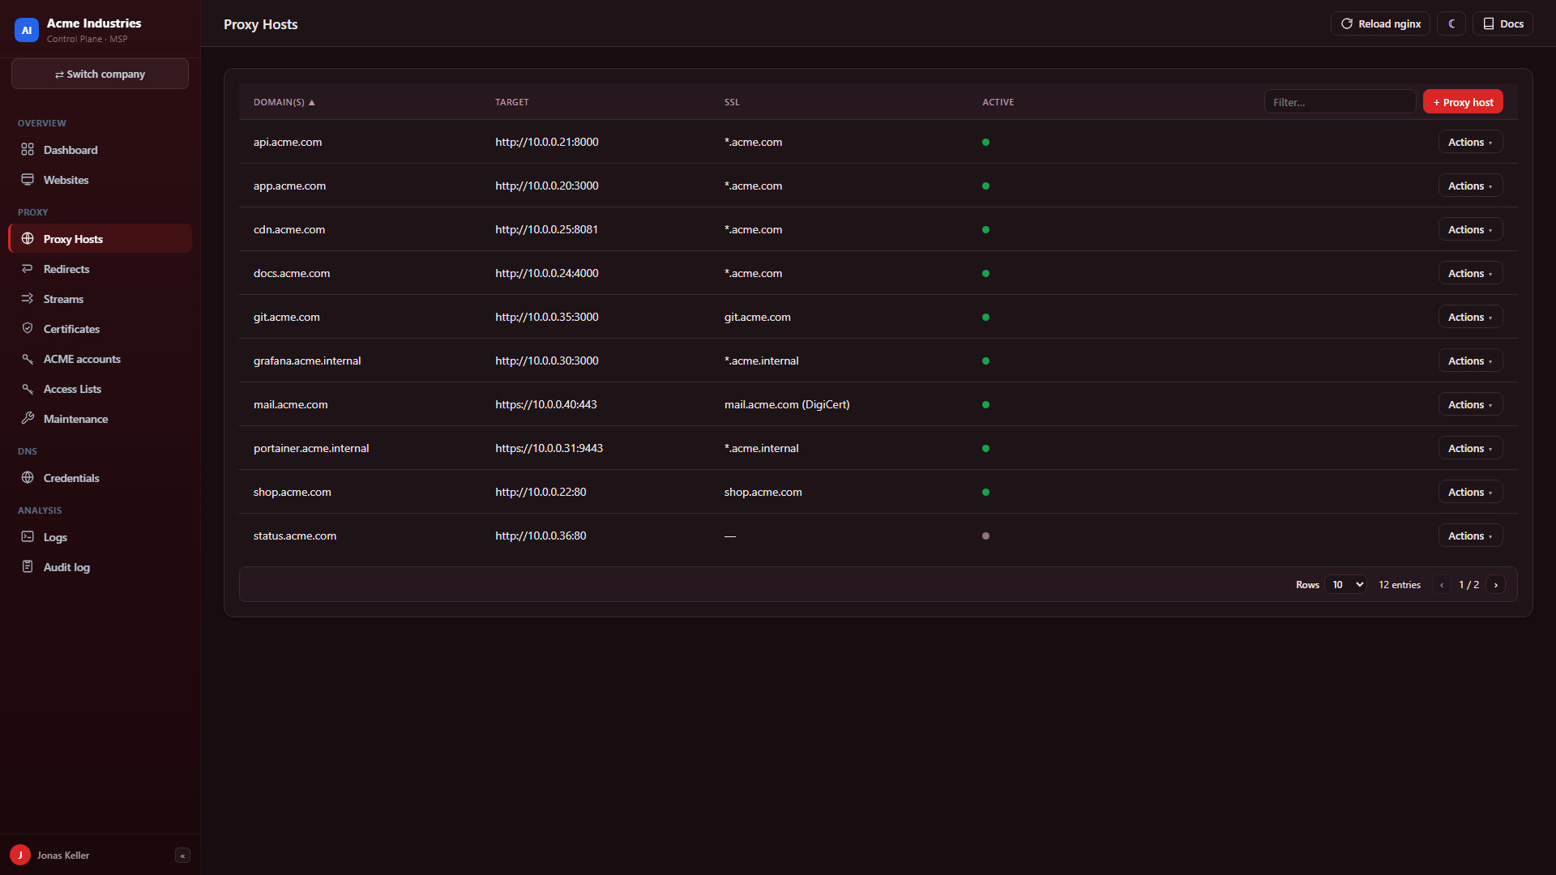Sort by DOMAIN(S) column header

pyautogui.click(x=284, y=102)
